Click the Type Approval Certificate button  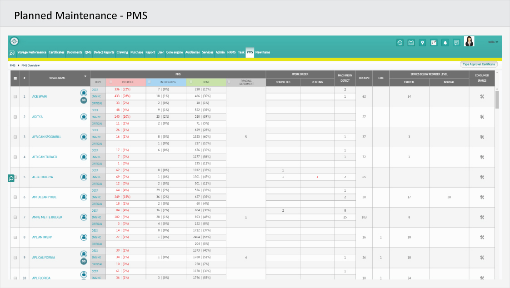[x=479, y=65]
